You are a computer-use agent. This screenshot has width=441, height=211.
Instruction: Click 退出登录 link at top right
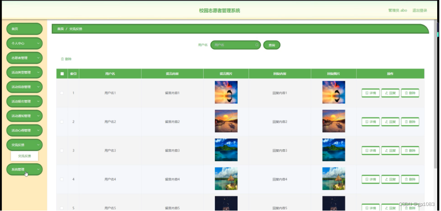coord(419,11)
